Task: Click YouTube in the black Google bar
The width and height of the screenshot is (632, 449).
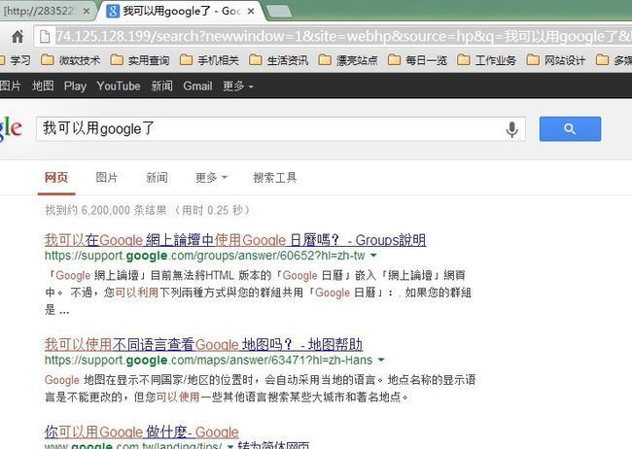Action: point(119,86)
